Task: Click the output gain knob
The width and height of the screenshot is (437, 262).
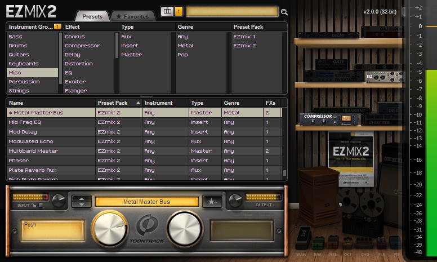Action: 235,200
